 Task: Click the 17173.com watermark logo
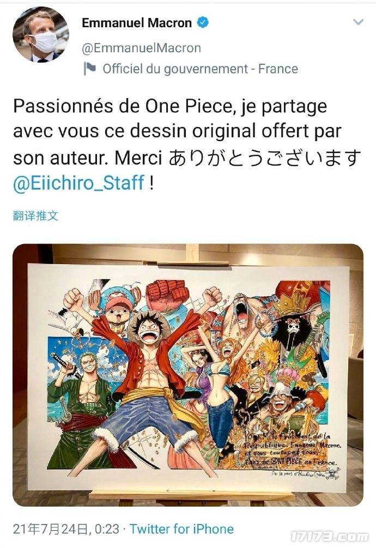[x=330, y=536]
